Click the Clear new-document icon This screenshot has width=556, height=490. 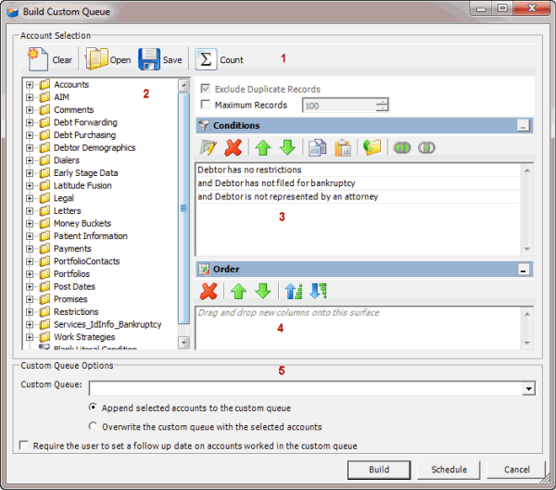pyautogui.click(x=38, y=59)
